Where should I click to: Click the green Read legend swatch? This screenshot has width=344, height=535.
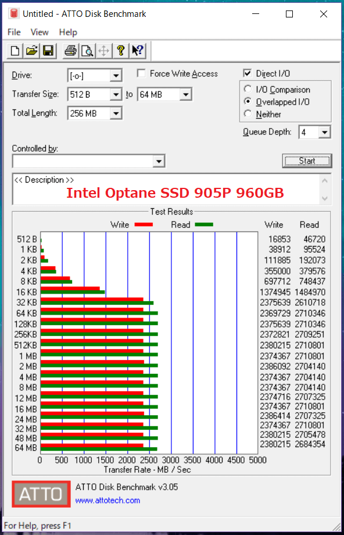204,224
